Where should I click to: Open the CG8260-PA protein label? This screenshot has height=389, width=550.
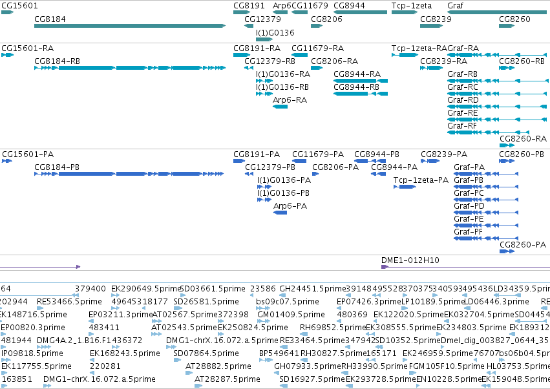pyautogui.click(x=523, y=244)
